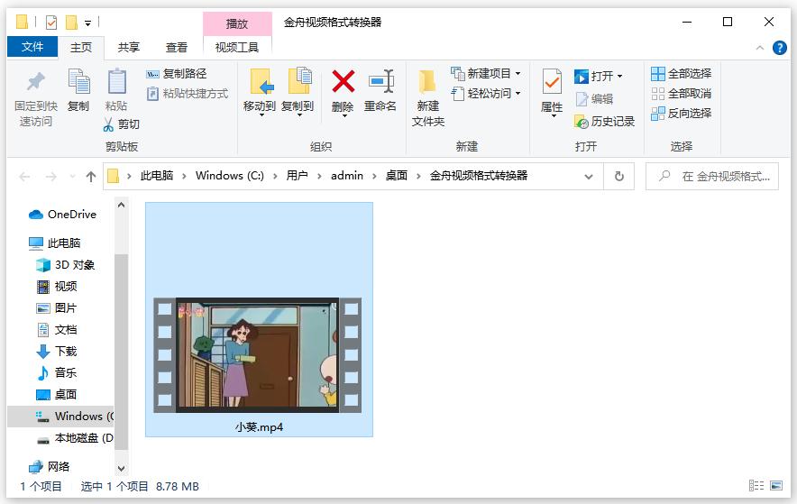Open the 视频工具 video tools tab
The width and height of the screenshot is (797, 504).
click(x=237, y=47)
